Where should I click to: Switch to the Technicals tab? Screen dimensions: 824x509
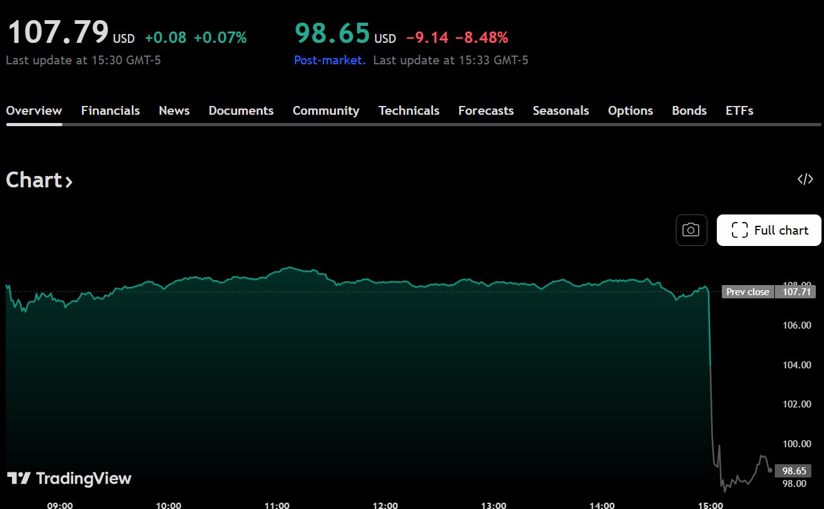point(409,110)
